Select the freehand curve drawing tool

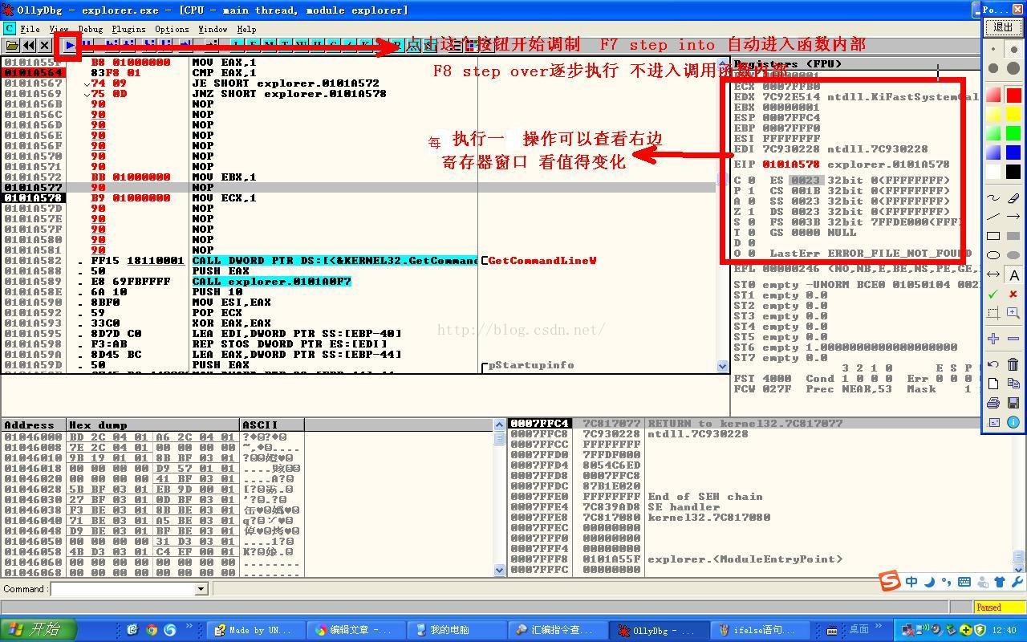tap(993, 197)
